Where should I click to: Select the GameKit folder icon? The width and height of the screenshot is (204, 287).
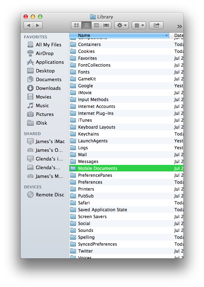point(73,79)
